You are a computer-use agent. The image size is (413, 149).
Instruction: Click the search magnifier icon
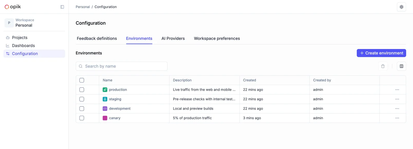pos(81,66)
